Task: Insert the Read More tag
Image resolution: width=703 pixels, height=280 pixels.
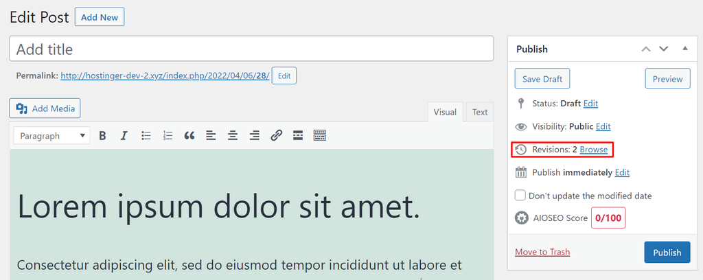Action: click(298, 136)
